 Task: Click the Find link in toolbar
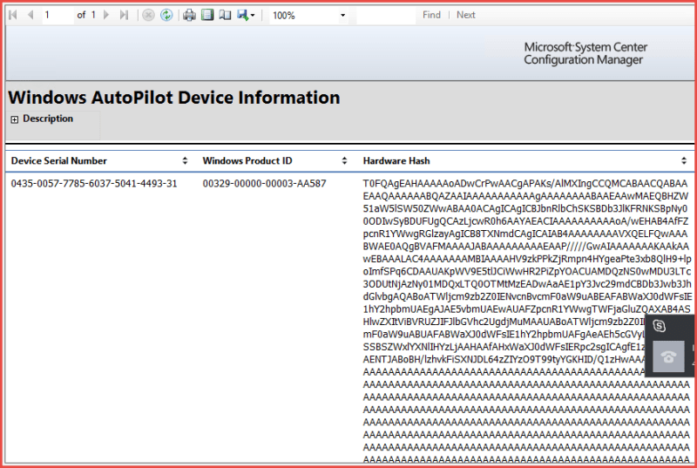point(431,15)
